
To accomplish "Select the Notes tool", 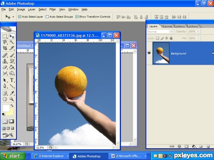I will coord(5,93).
